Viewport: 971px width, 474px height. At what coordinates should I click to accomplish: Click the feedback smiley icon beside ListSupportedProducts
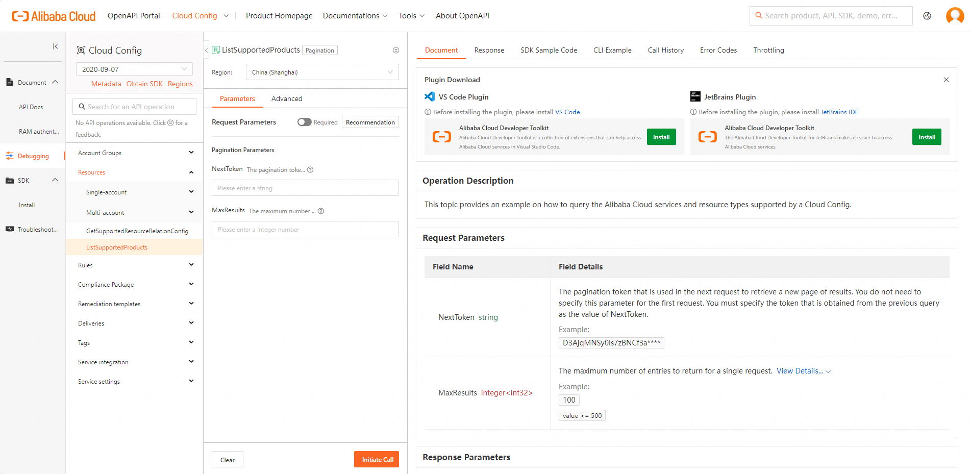point(396,51)
